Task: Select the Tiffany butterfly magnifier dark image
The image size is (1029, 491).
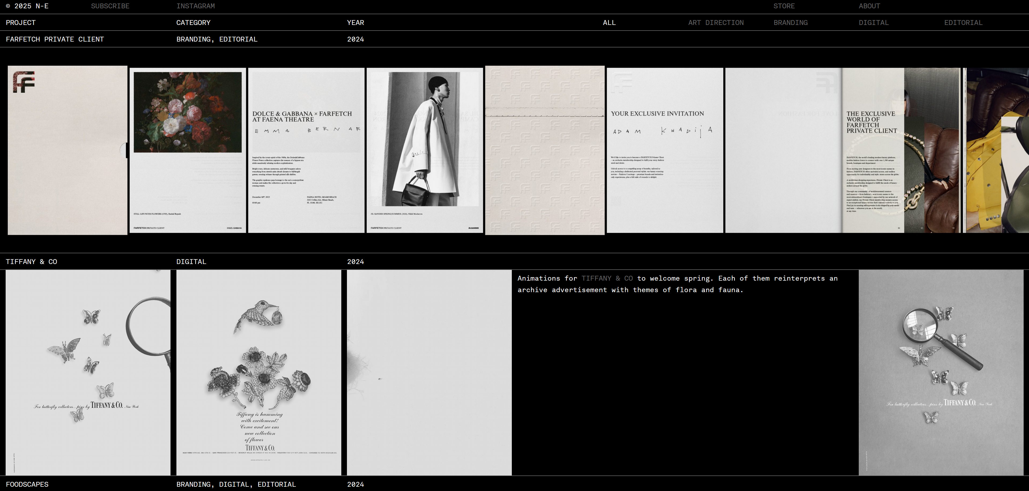Action: (x=941, y=373)
